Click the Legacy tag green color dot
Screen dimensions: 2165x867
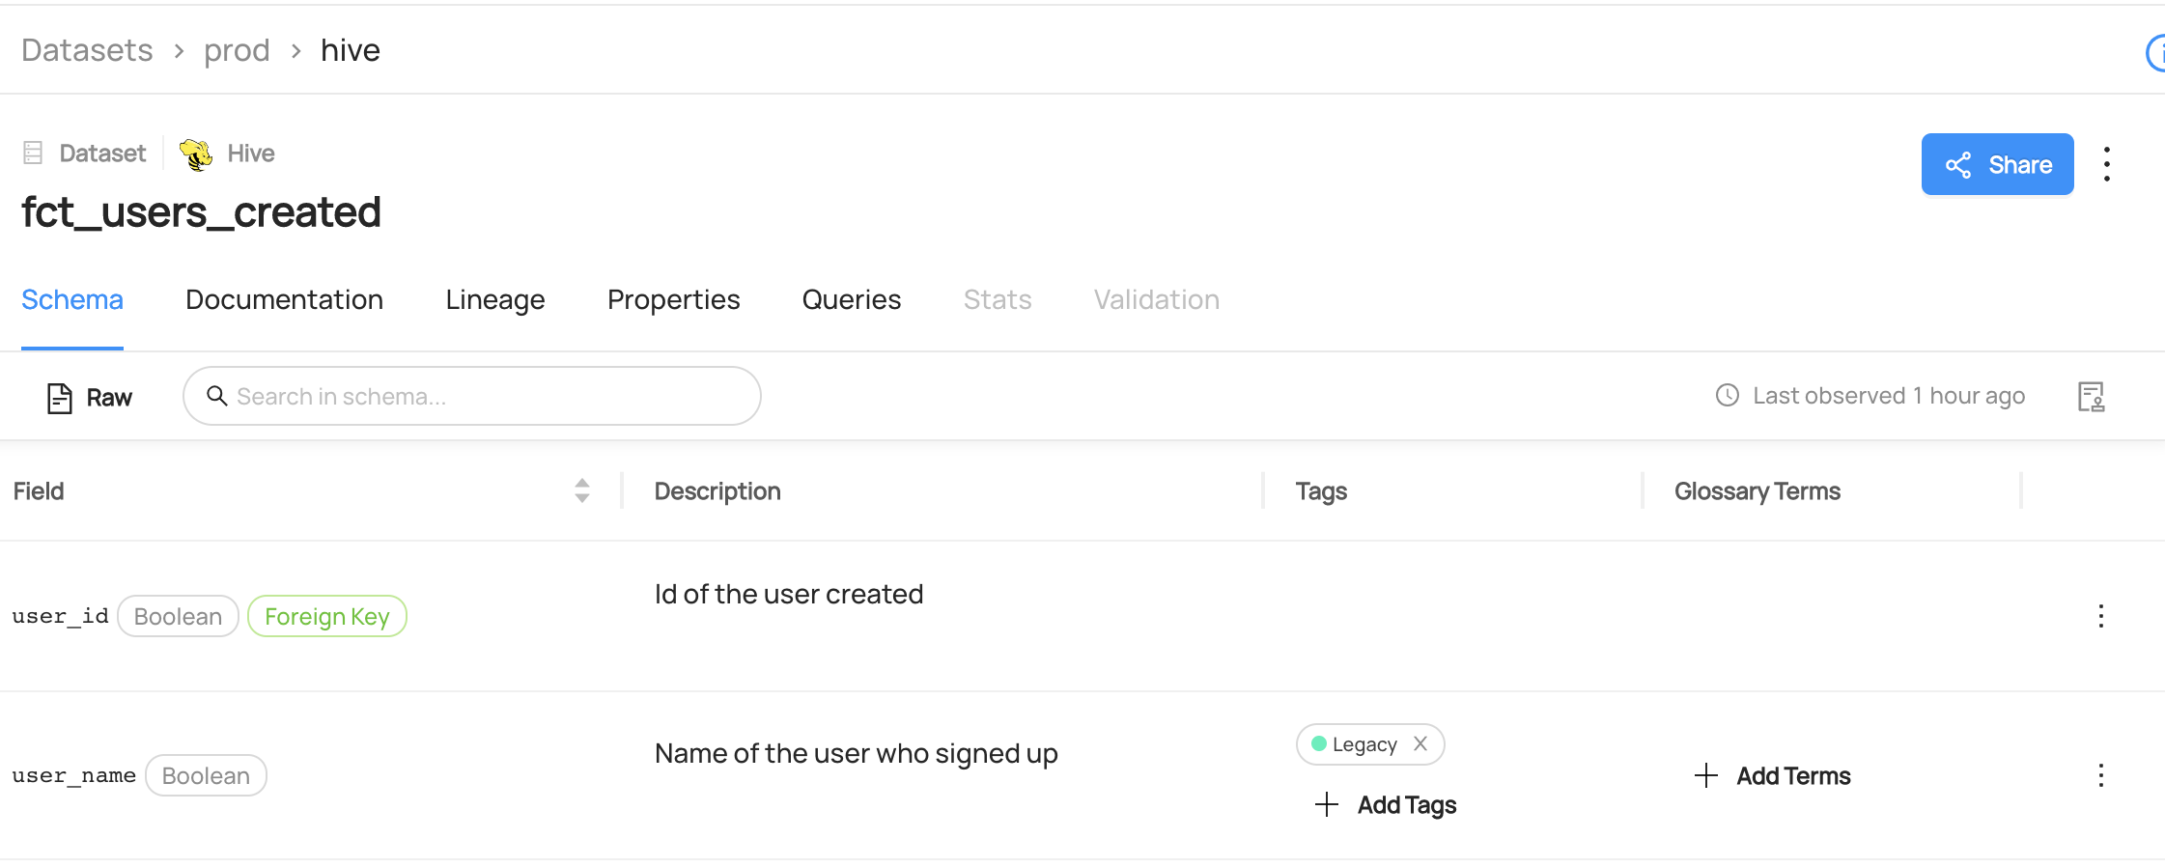tap(1318, 743)
